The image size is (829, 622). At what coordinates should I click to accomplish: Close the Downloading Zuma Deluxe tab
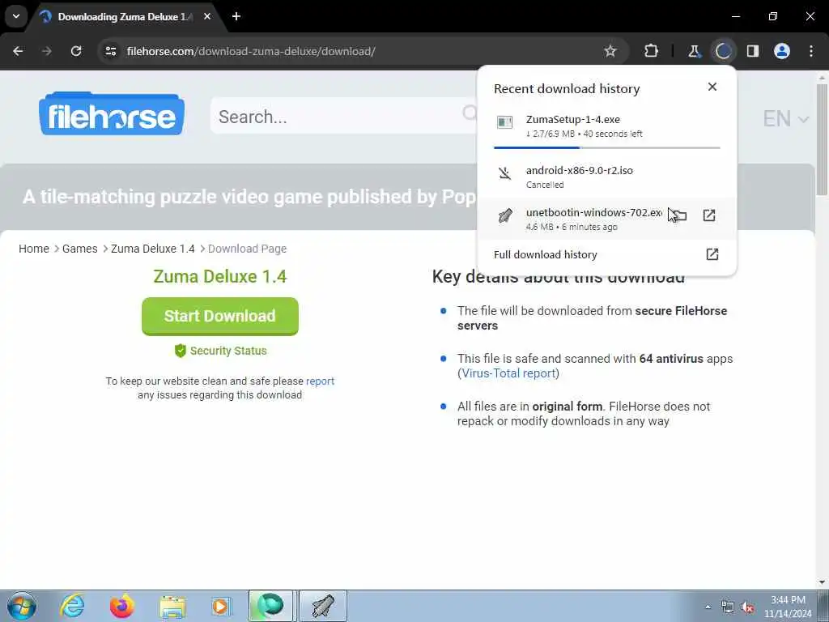(x=207, y=16)
